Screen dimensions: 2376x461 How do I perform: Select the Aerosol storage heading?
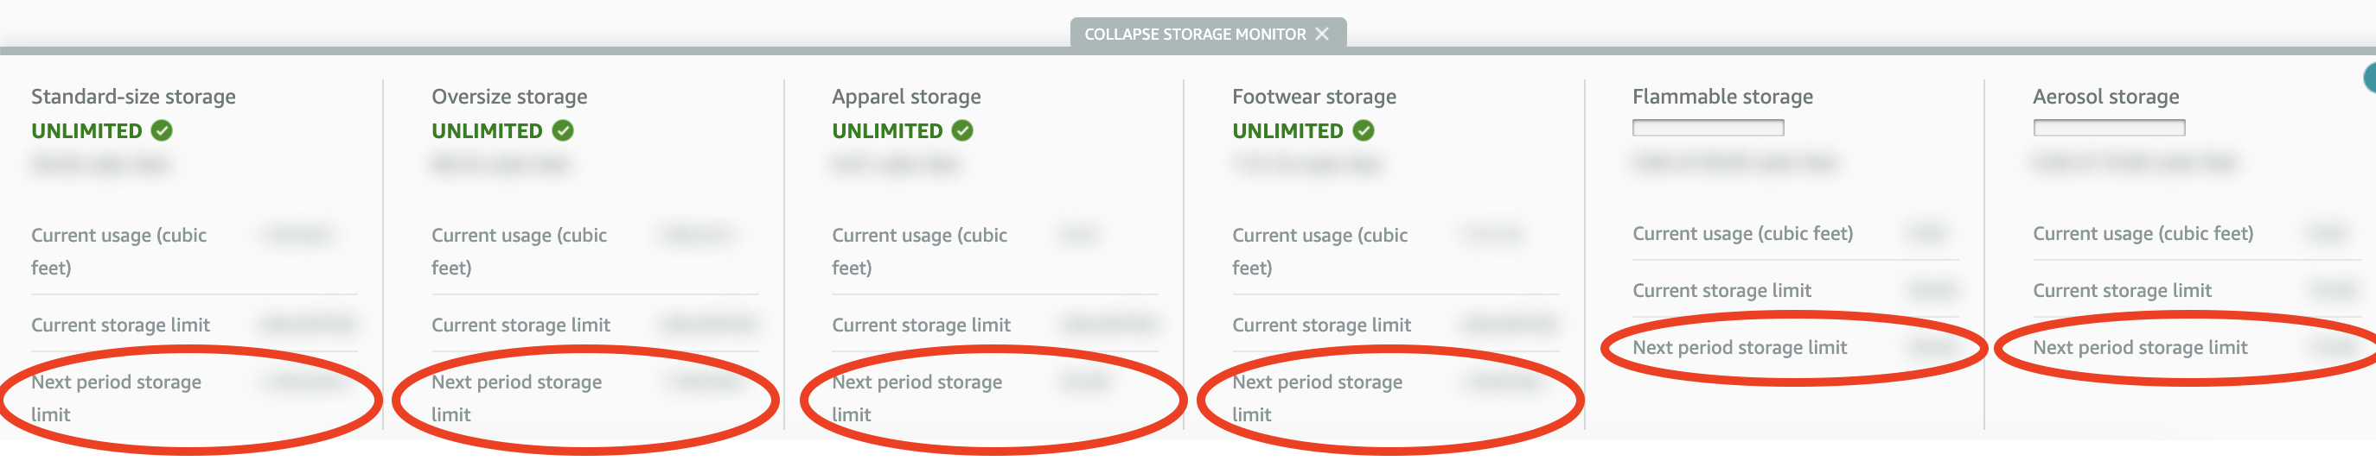click(2105, 97)
